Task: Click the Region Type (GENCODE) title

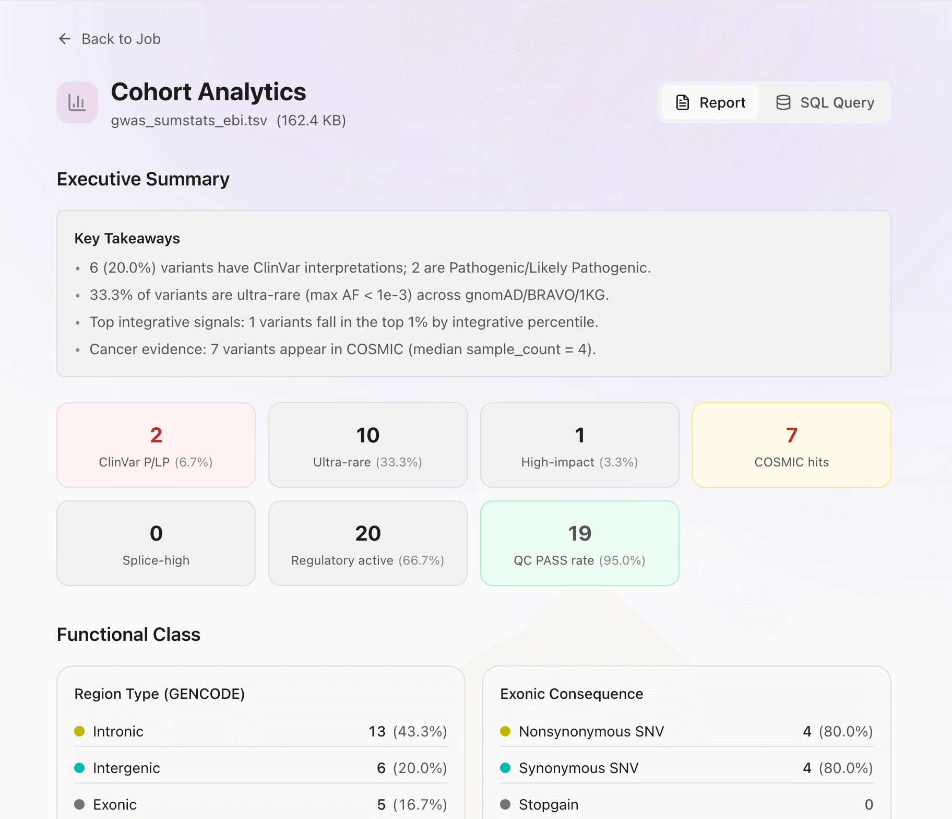Action: pyautogui.click(x=159, y=694)
